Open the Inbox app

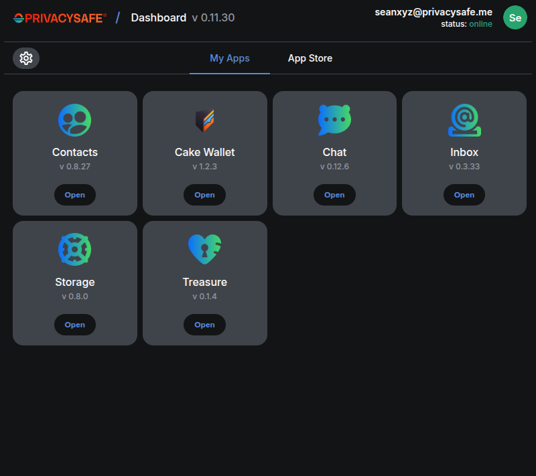tap(464, 195)
